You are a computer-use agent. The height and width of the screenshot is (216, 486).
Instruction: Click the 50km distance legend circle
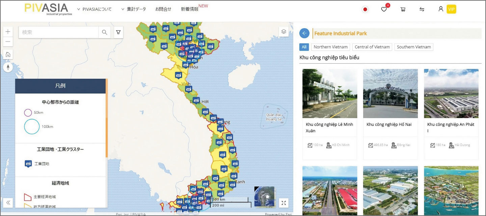(28, 113)
